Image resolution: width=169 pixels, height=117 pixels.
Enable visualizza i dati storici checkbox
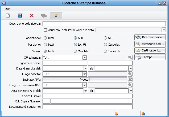[45, 30]
